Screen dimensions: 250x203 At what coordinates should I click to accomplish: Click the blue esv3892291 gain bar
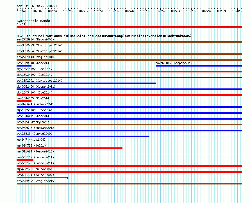[x=87, y=83]
